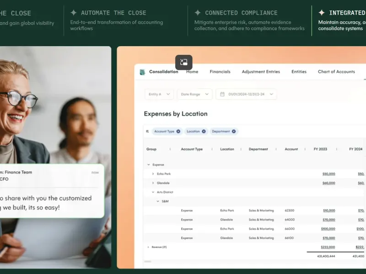366x274 pixels.
Task: Click the $222,000 FY 2023 revenue link
Action: tap(328, 247)
